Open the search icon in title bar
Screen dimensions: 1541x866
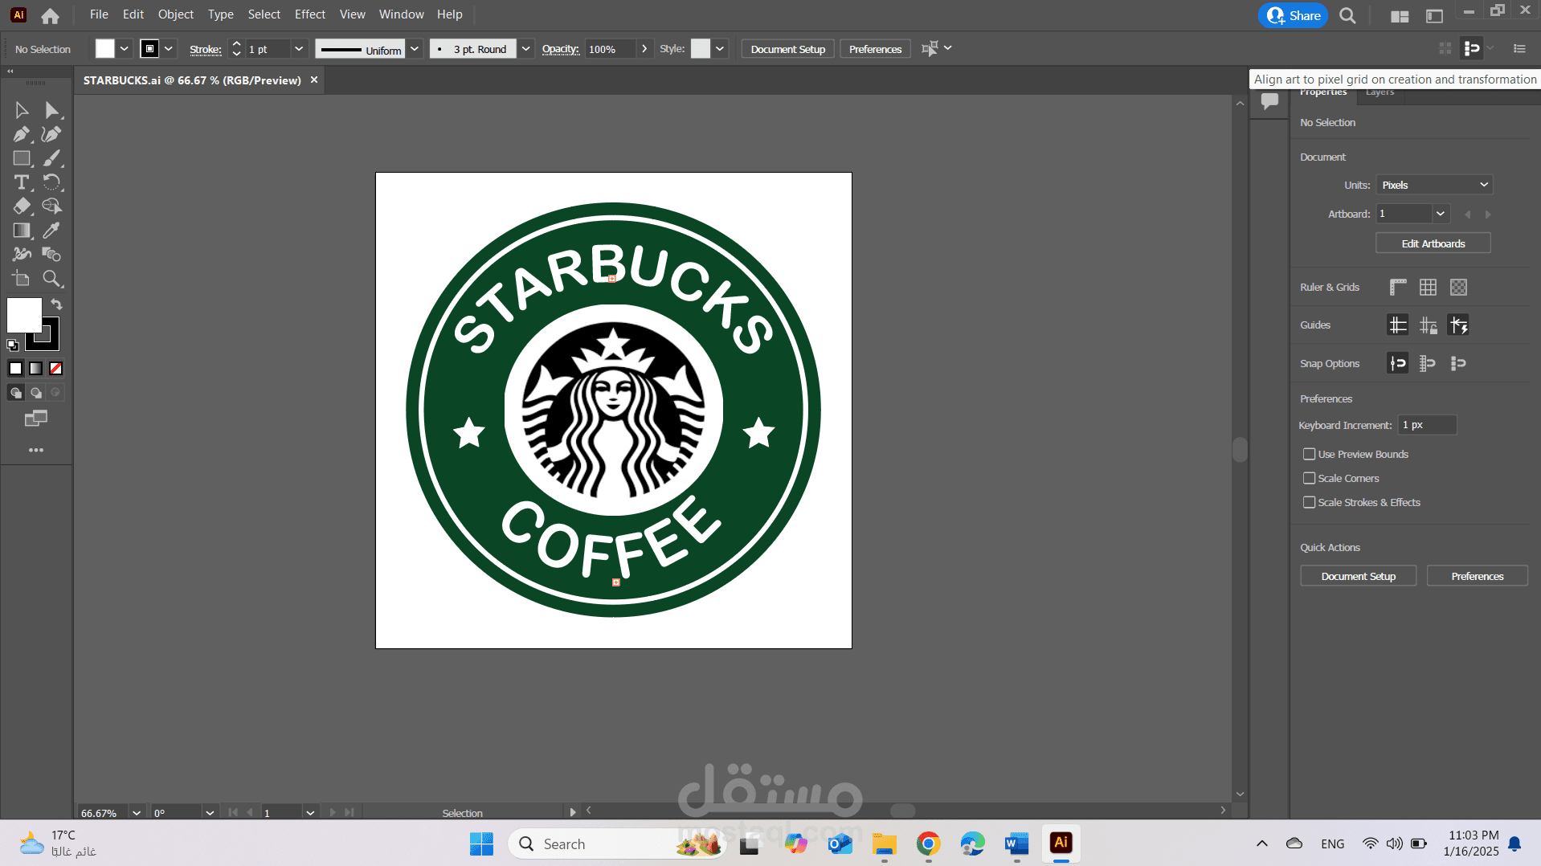coord(1347,15)
